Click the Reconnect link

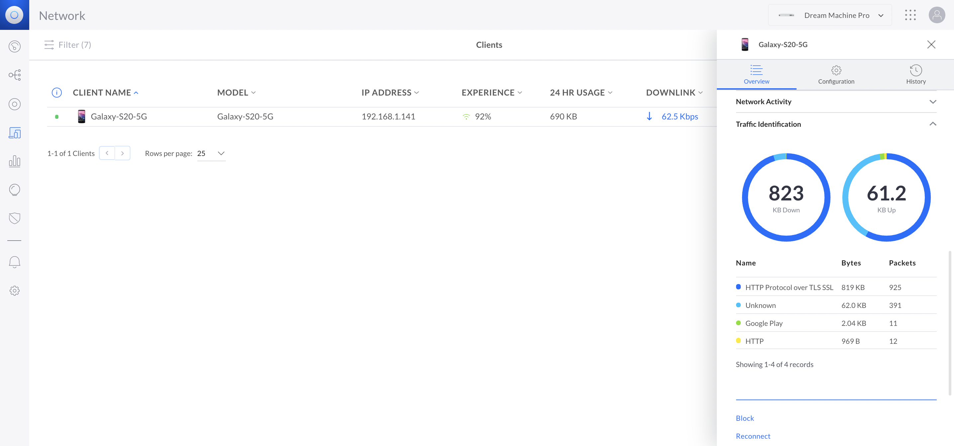[752, 436]
